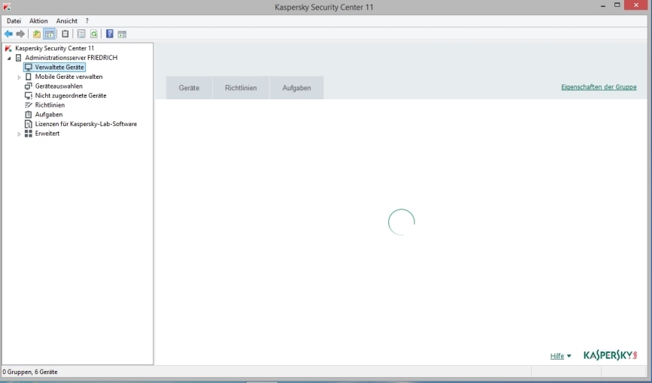
Task: Toggle the show/hide action pane icon
Action: click(122, 34)
